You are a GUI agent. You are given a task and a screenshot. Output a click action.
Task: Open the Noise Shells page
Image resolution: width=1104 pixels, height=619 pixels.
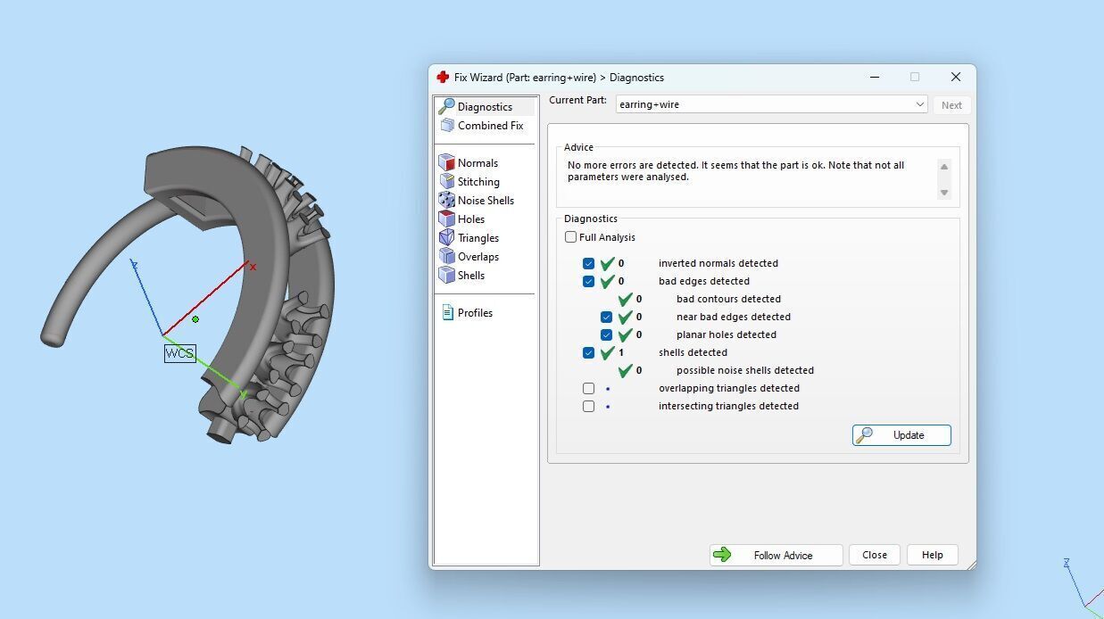click(486, 201)
